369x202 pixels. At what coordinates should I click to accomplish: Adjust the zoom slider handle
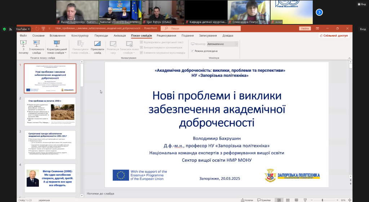point(323,200)
